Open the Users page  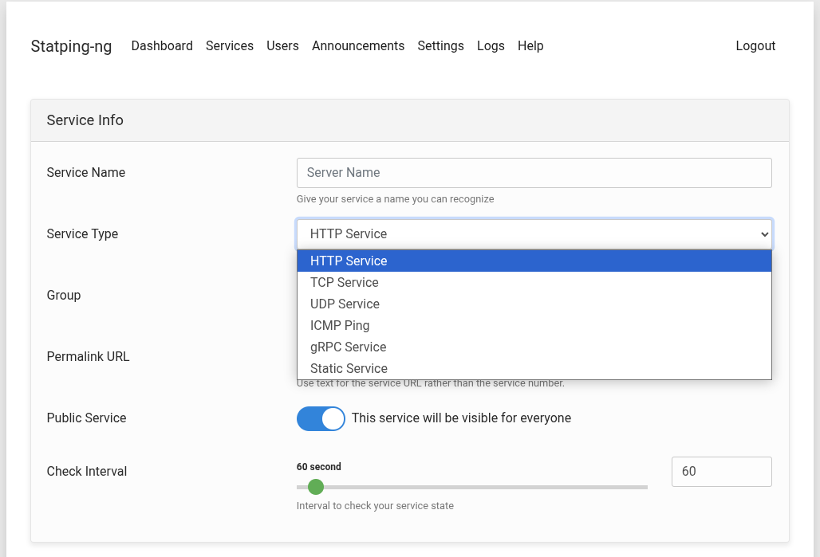(282, 46)
